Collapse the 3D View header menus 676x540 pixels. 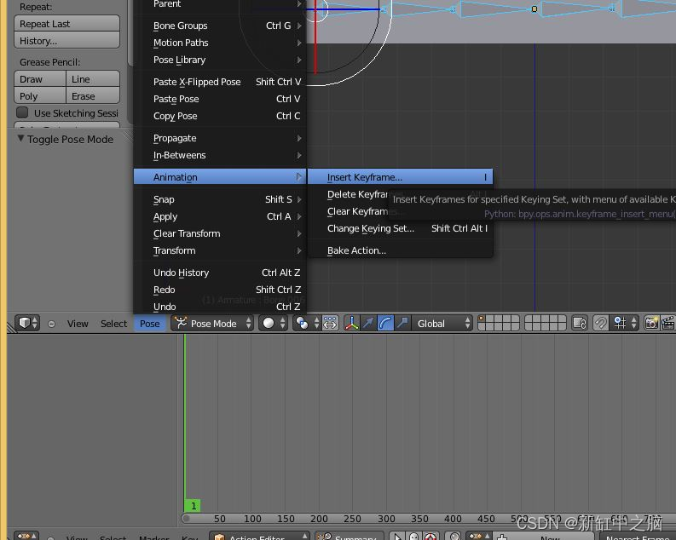pos(51,324)
